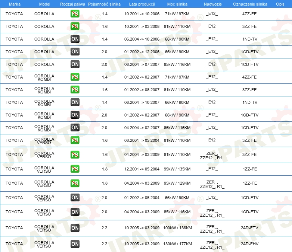
Task: Click the Marka column header
Action: (x=15, y=4)
